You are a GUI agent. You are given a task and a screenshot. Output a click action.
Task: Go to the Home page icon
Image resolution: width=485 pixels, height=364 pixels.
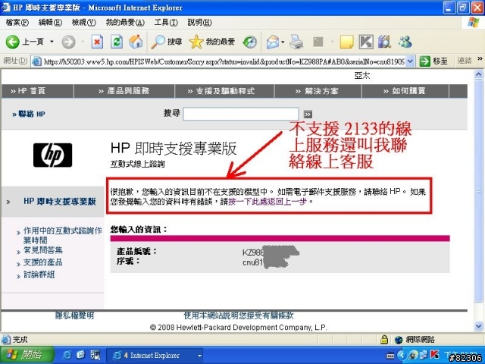pos(136,42)
